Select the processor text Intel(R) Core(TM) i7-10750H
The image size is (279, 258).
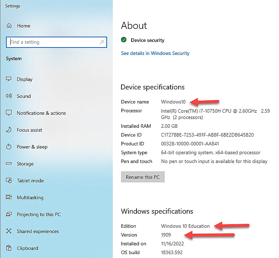(x=191, y=111)
